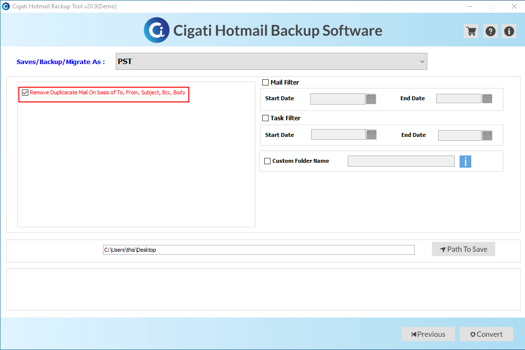Open Mail Filter Start Date calendar picker
Viewport: 525px width, 350px height.
(x=371, y=99)
